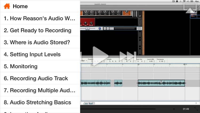Step the Fade Out value
The height and width of the screenshot is (113, 200).
click(x=145, y=61)
